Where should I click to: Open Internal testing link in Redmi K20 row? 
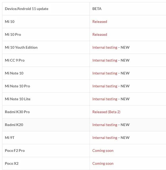click(x=105, y=125)
